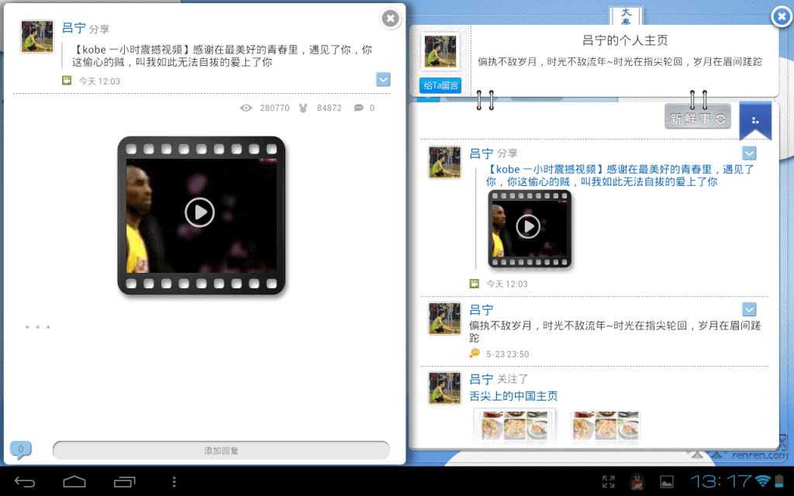Tap Android home button

(74, 482)
